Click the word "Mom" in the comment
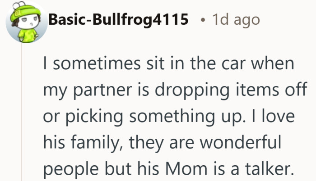316x181 pixels. pyautogui.click(x=186, y=169)
